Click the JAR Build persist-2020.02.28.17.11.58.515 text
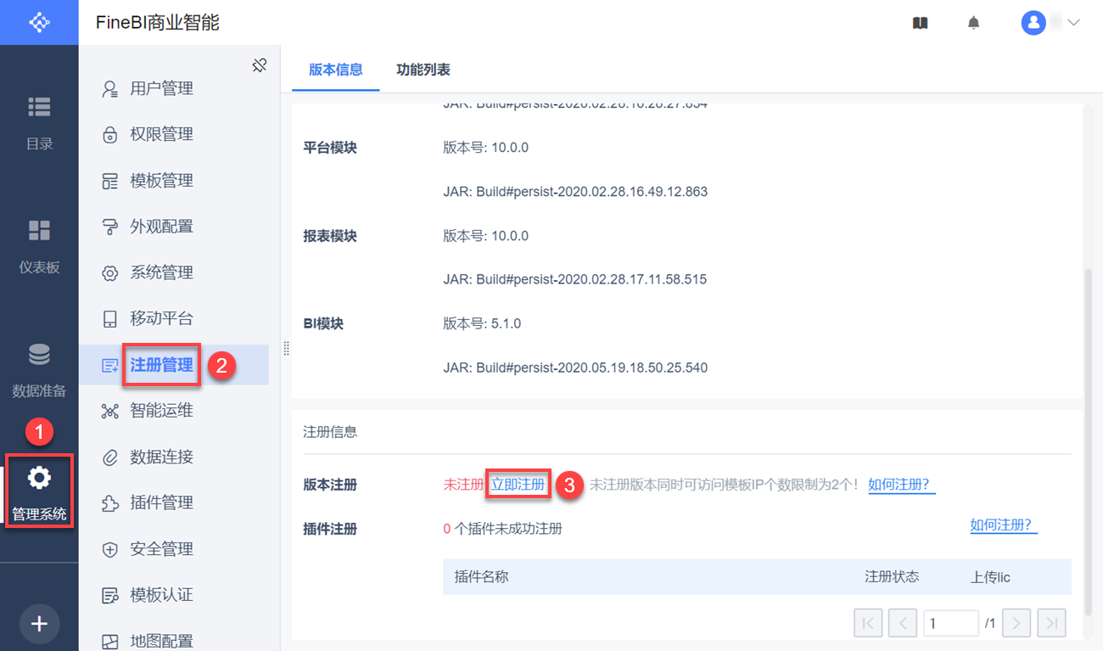The width and height of the screenshot is (1103, 651). 575,279
